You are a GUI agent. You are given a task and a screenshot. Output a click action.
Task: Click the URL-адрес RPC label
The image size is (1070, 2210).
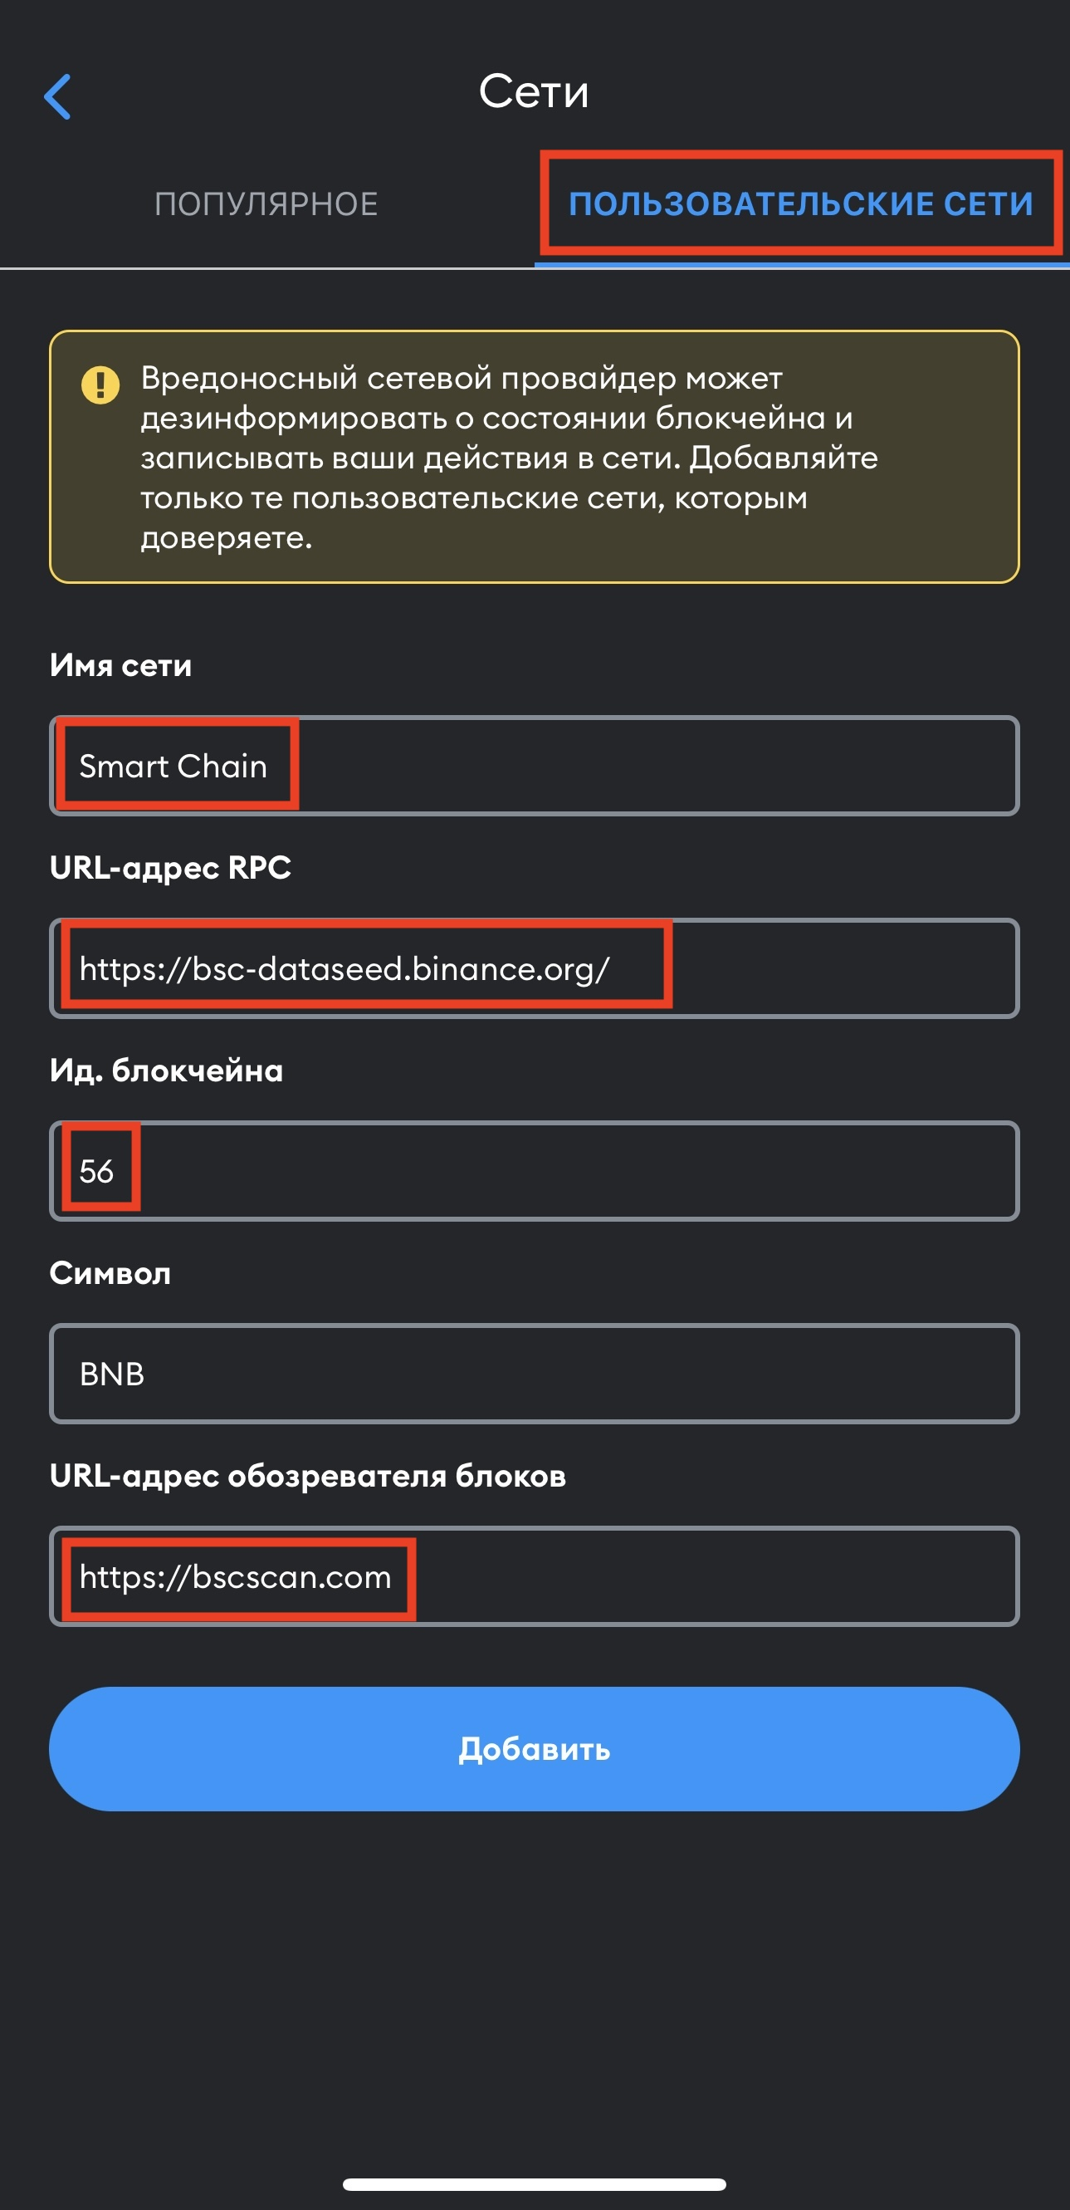(172, 868)
